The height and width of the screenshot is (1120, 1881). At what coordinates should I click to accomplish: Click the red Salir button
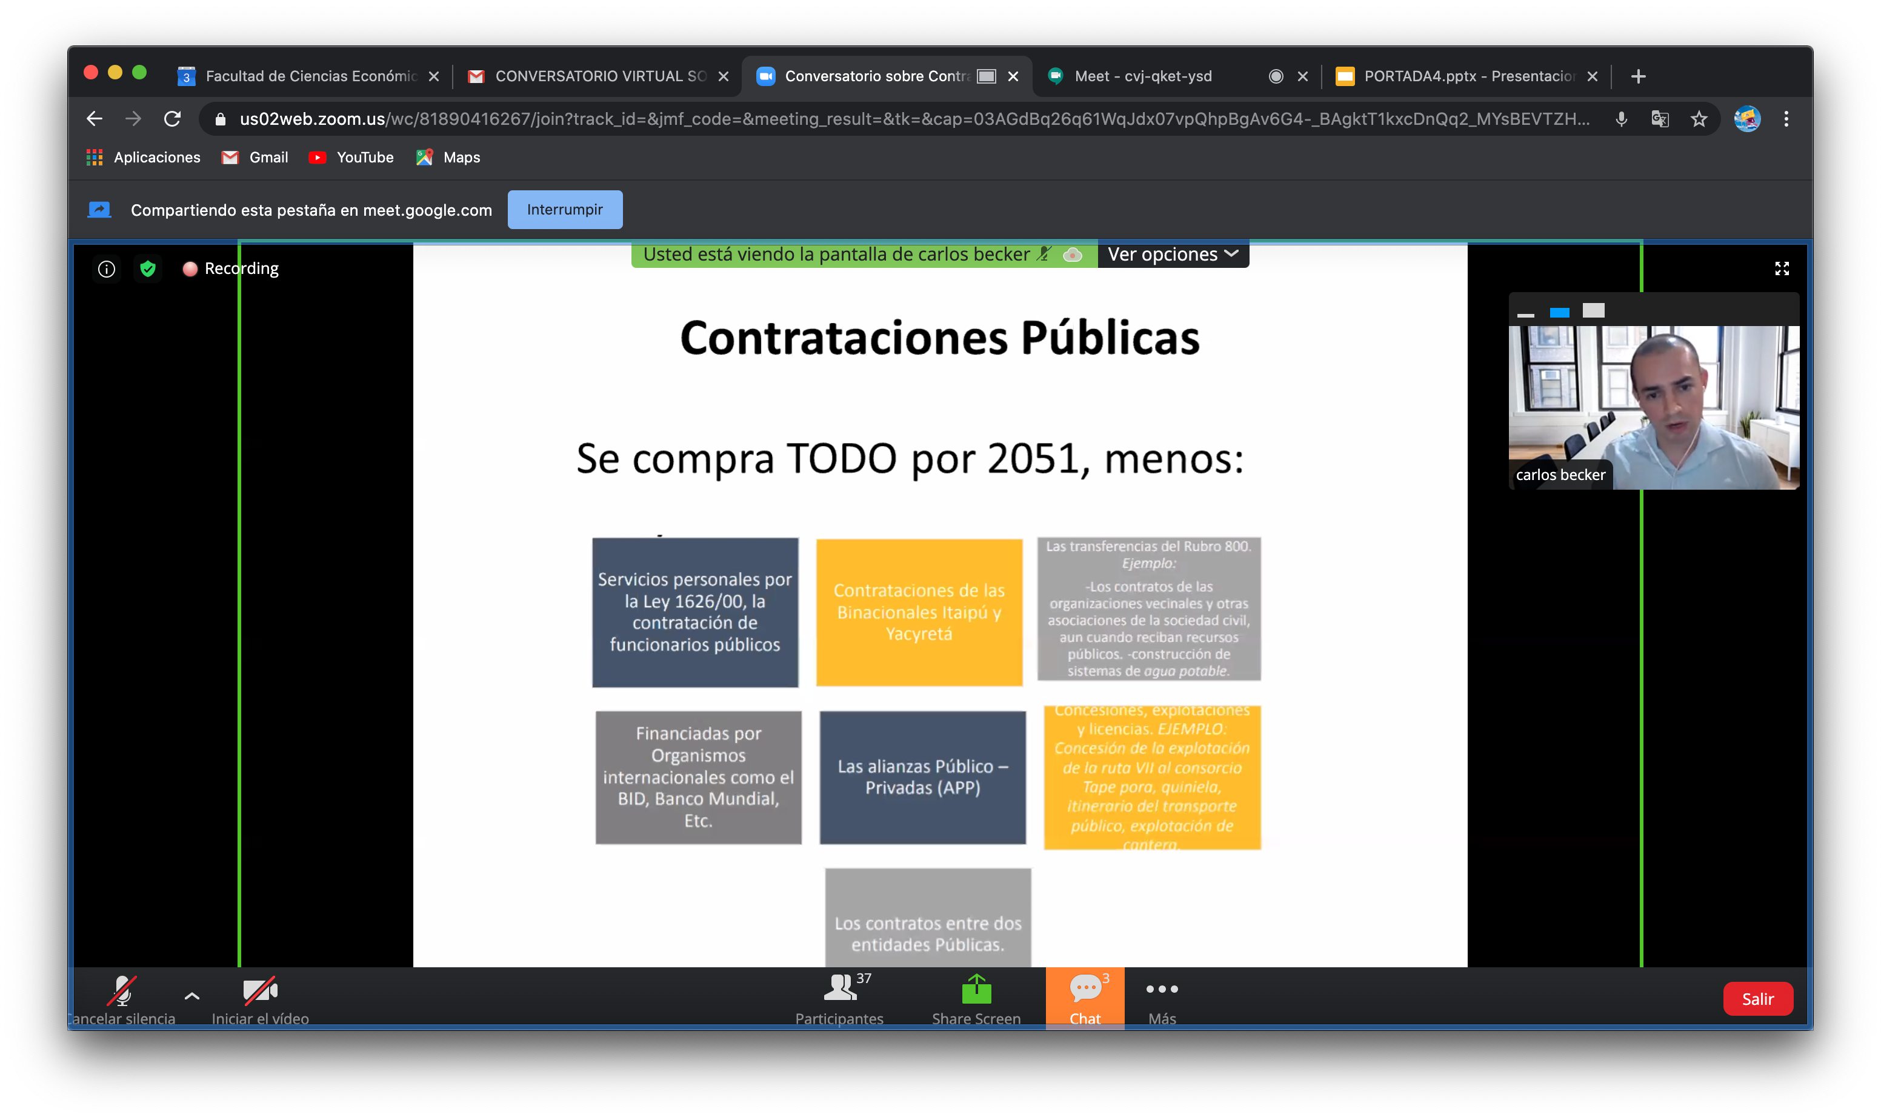[1757, 999]
